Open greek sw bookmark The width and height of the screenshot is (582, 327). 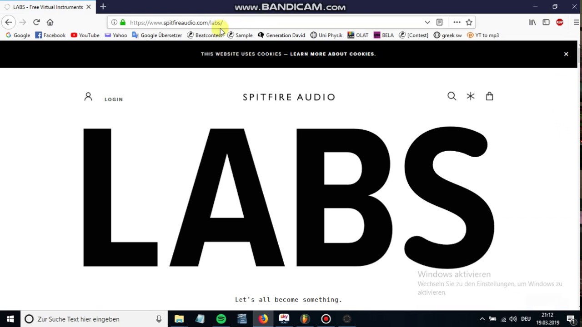[448, 35]
